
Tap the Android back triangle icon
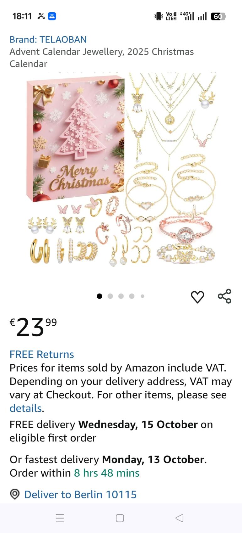tap(180, 518)
